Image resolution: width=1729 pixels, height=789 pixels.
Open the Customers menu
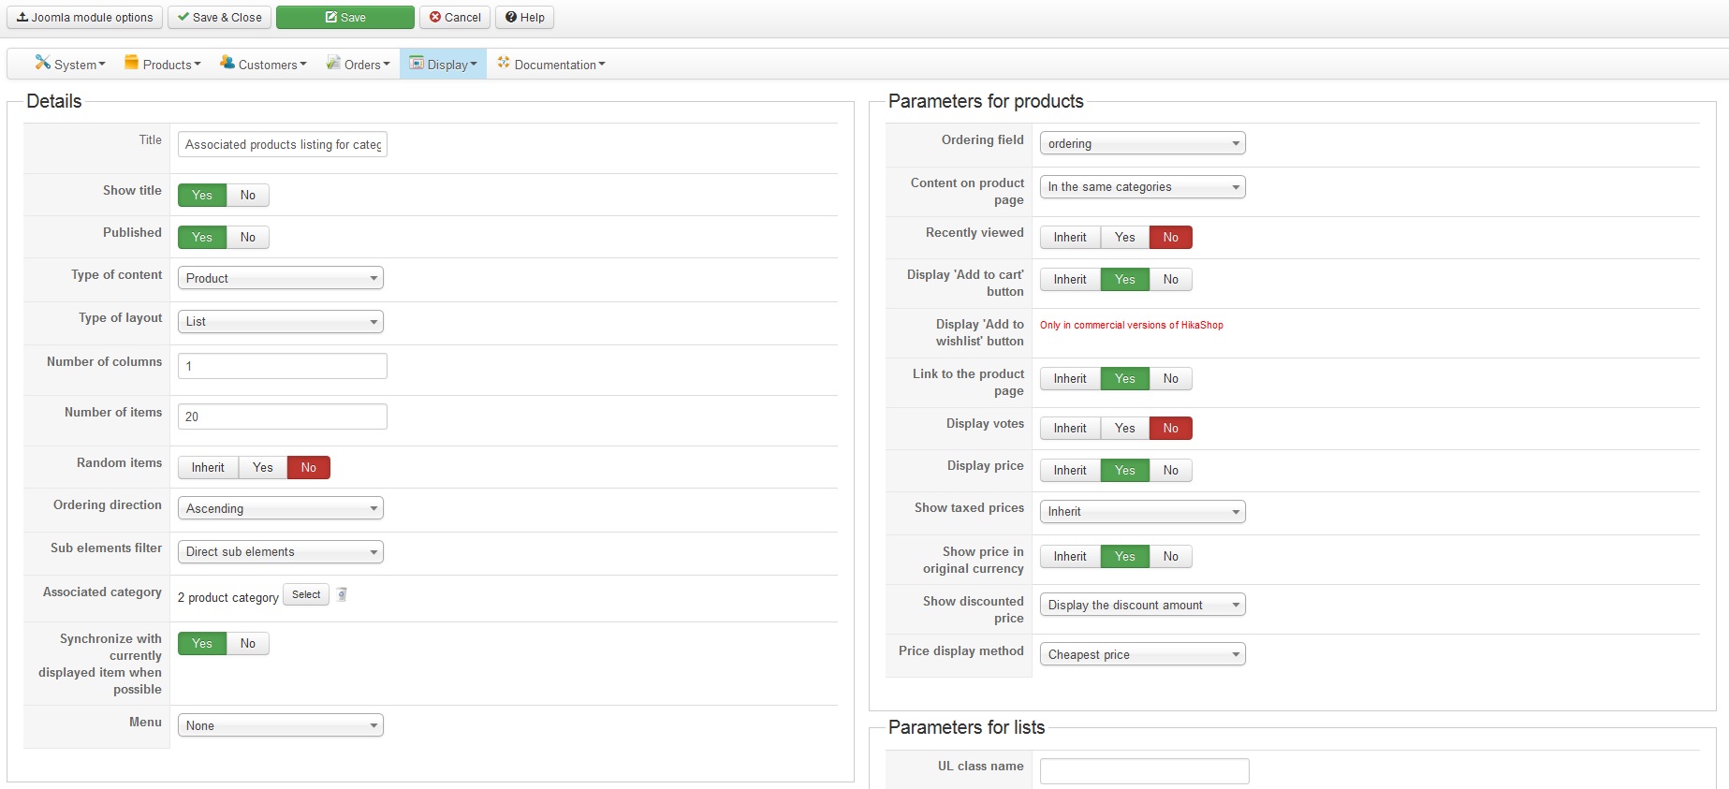[x=263, y=64]
